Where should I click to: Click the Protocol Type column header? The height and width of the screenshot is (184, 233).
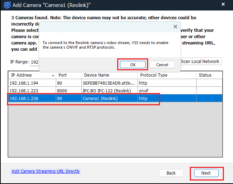166,75
